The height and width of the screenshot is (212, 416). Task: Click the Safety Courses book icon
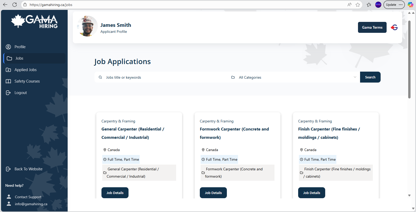tap(8, 81)
